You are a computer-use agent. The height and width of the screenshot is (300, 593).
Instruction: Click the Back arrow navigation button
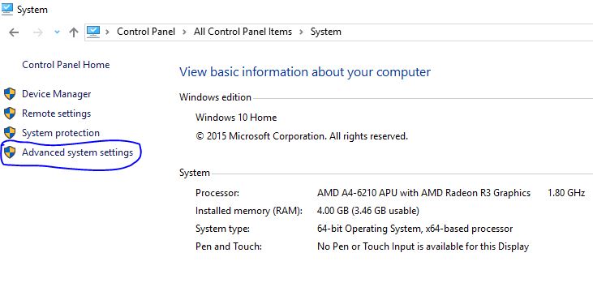[14, 32]
